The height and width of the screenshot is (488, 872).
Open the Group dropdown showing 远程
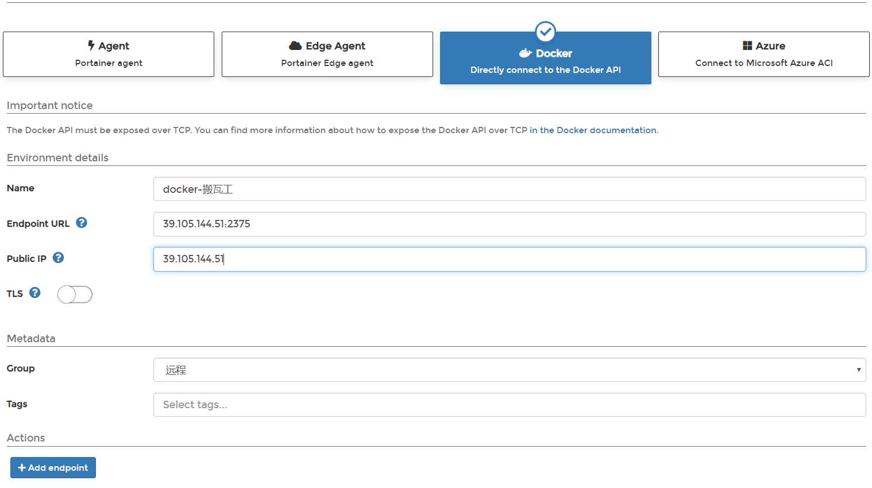510,370
